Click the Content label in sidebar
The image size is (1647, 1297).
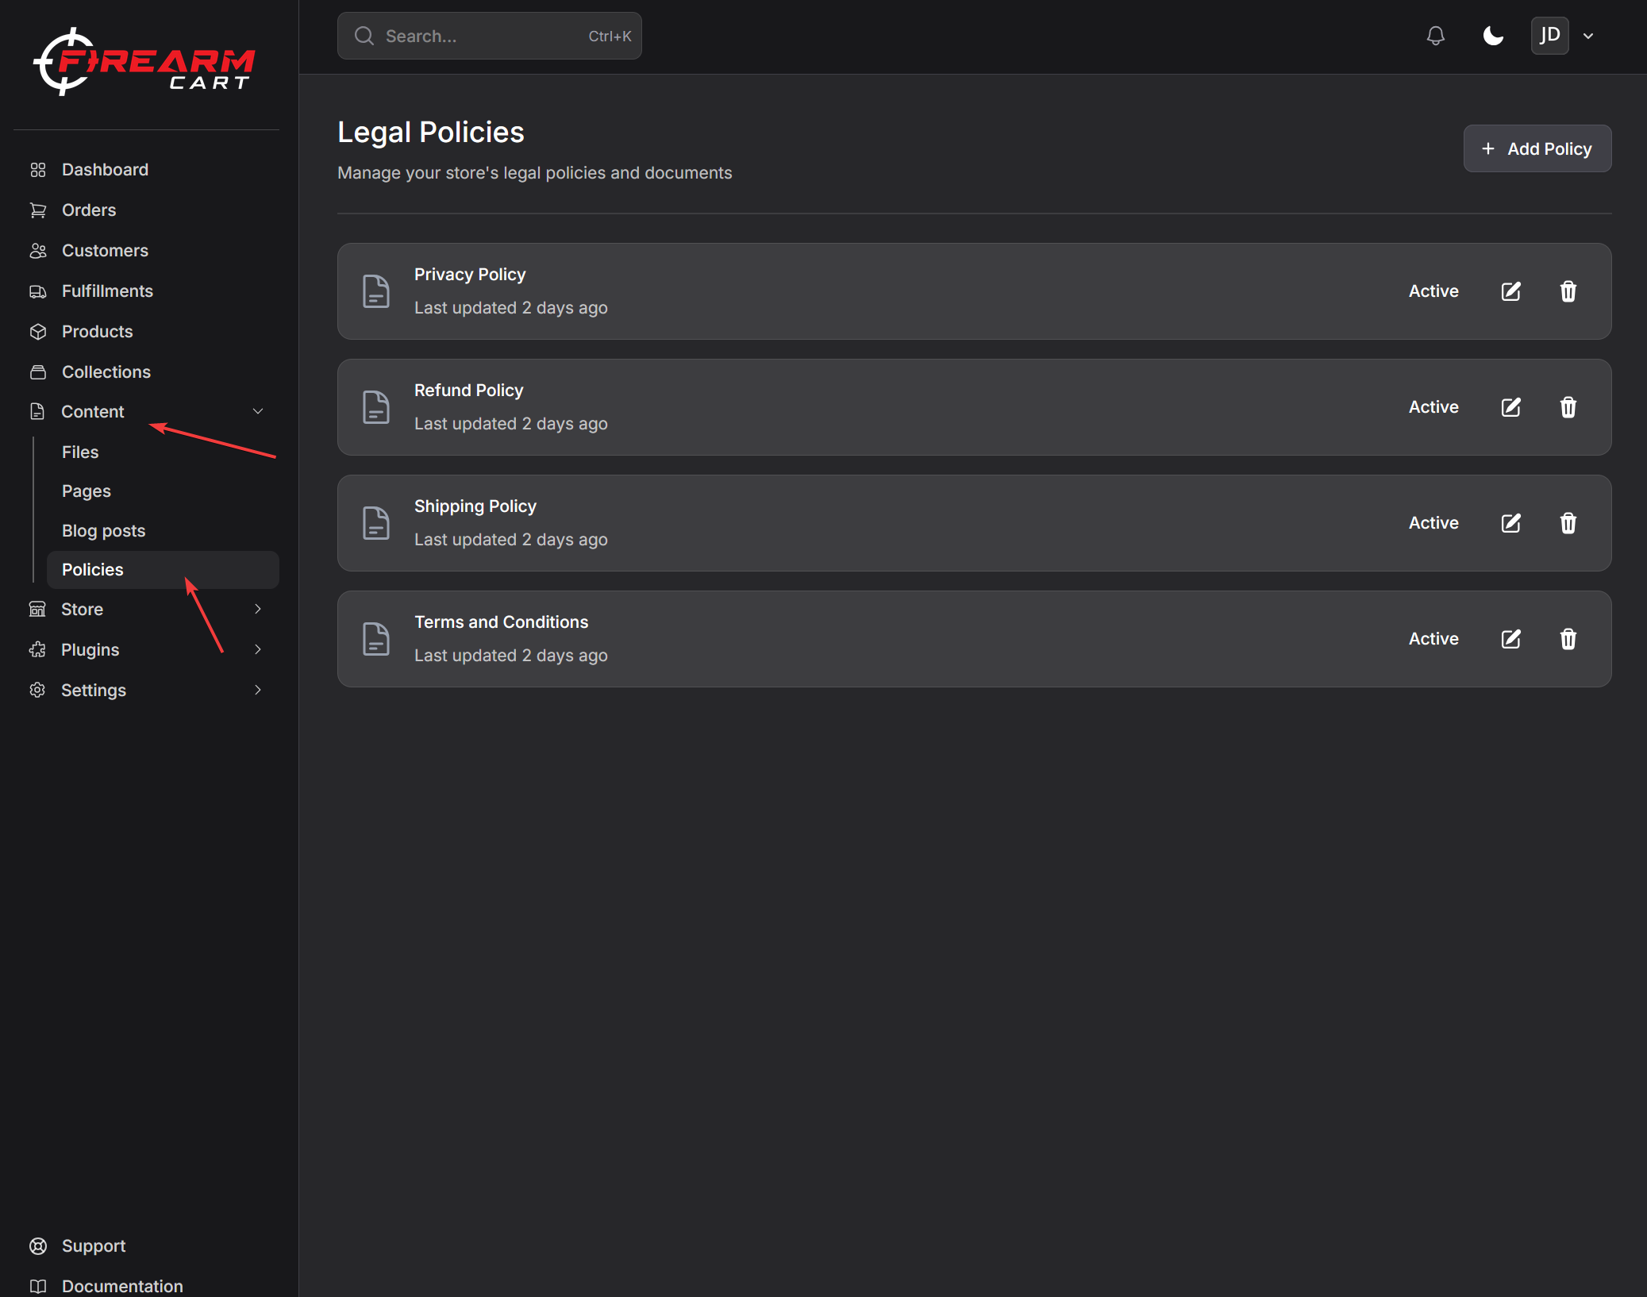tap(93, 412)
